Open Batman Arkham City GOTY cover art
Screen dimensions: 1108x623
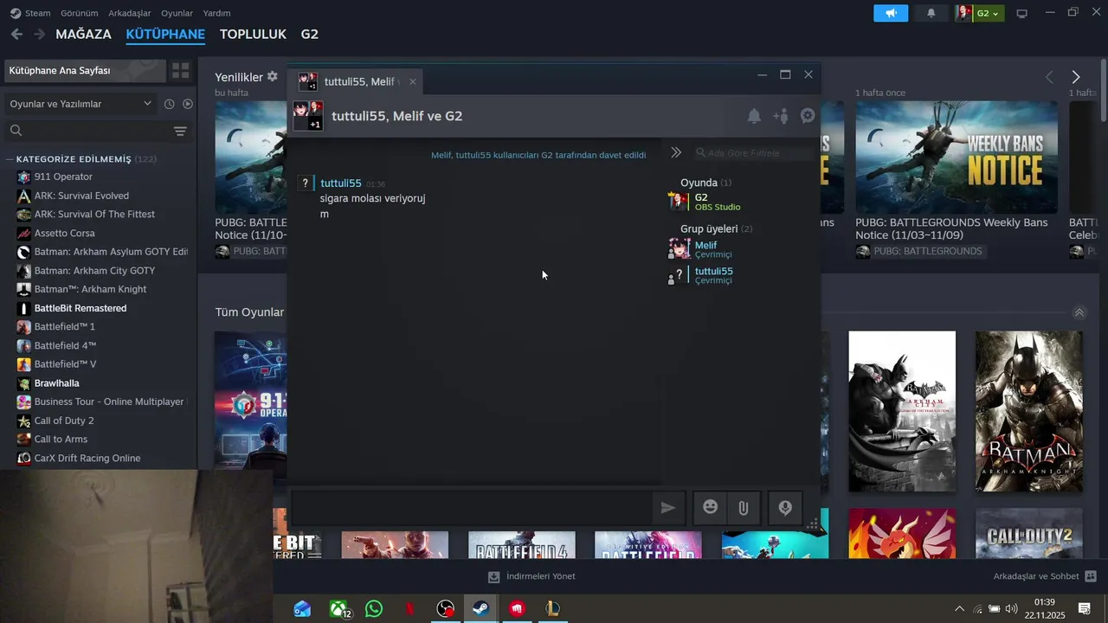tap(902, 411)
